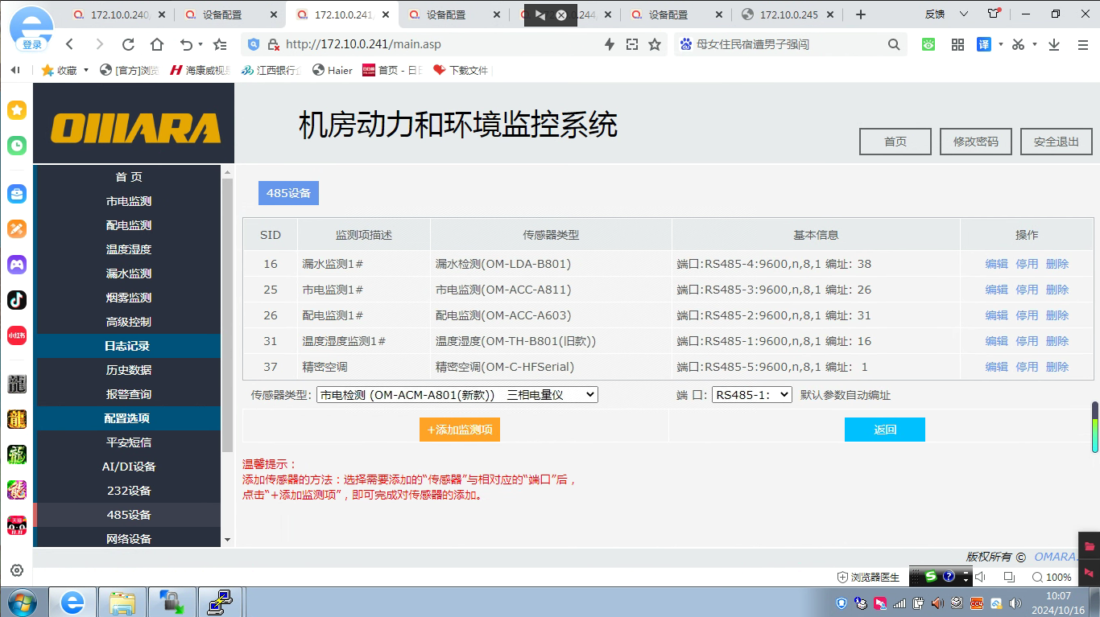The height and width of the screenshot is (617, 1100).
Task: Switch to the 172.10.0.240 tab
Action: click(x=120, y=14)
